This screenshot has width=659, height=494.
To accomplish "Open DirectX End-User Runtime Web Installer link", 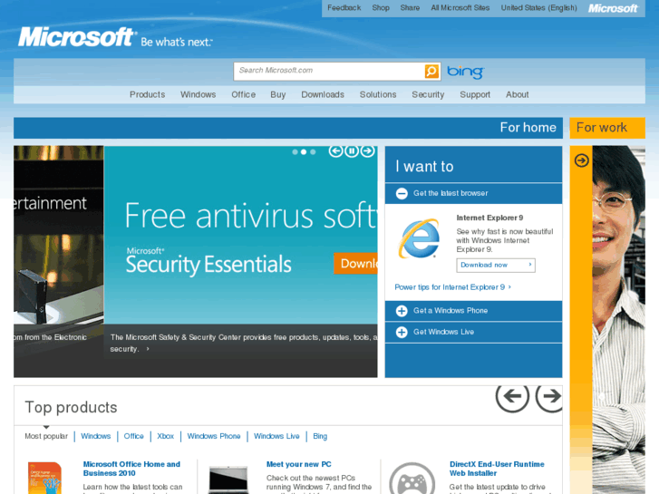I will [497, 469].
